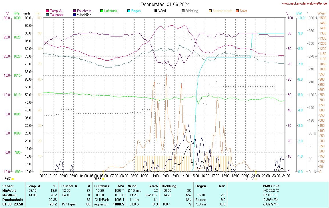
Task: Click the magenta Temp. A. legend swatch
Action: click(x=47, y=11)
